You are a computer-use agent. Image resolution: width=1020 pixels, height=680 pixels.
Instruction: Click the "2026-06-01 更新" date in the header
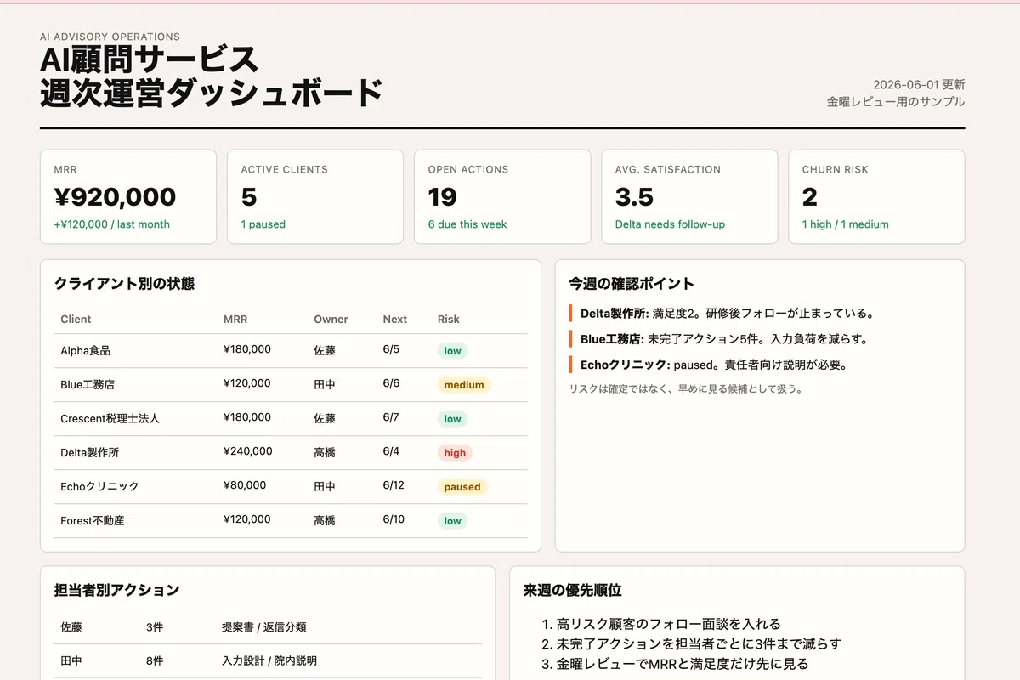pos(919,85)
